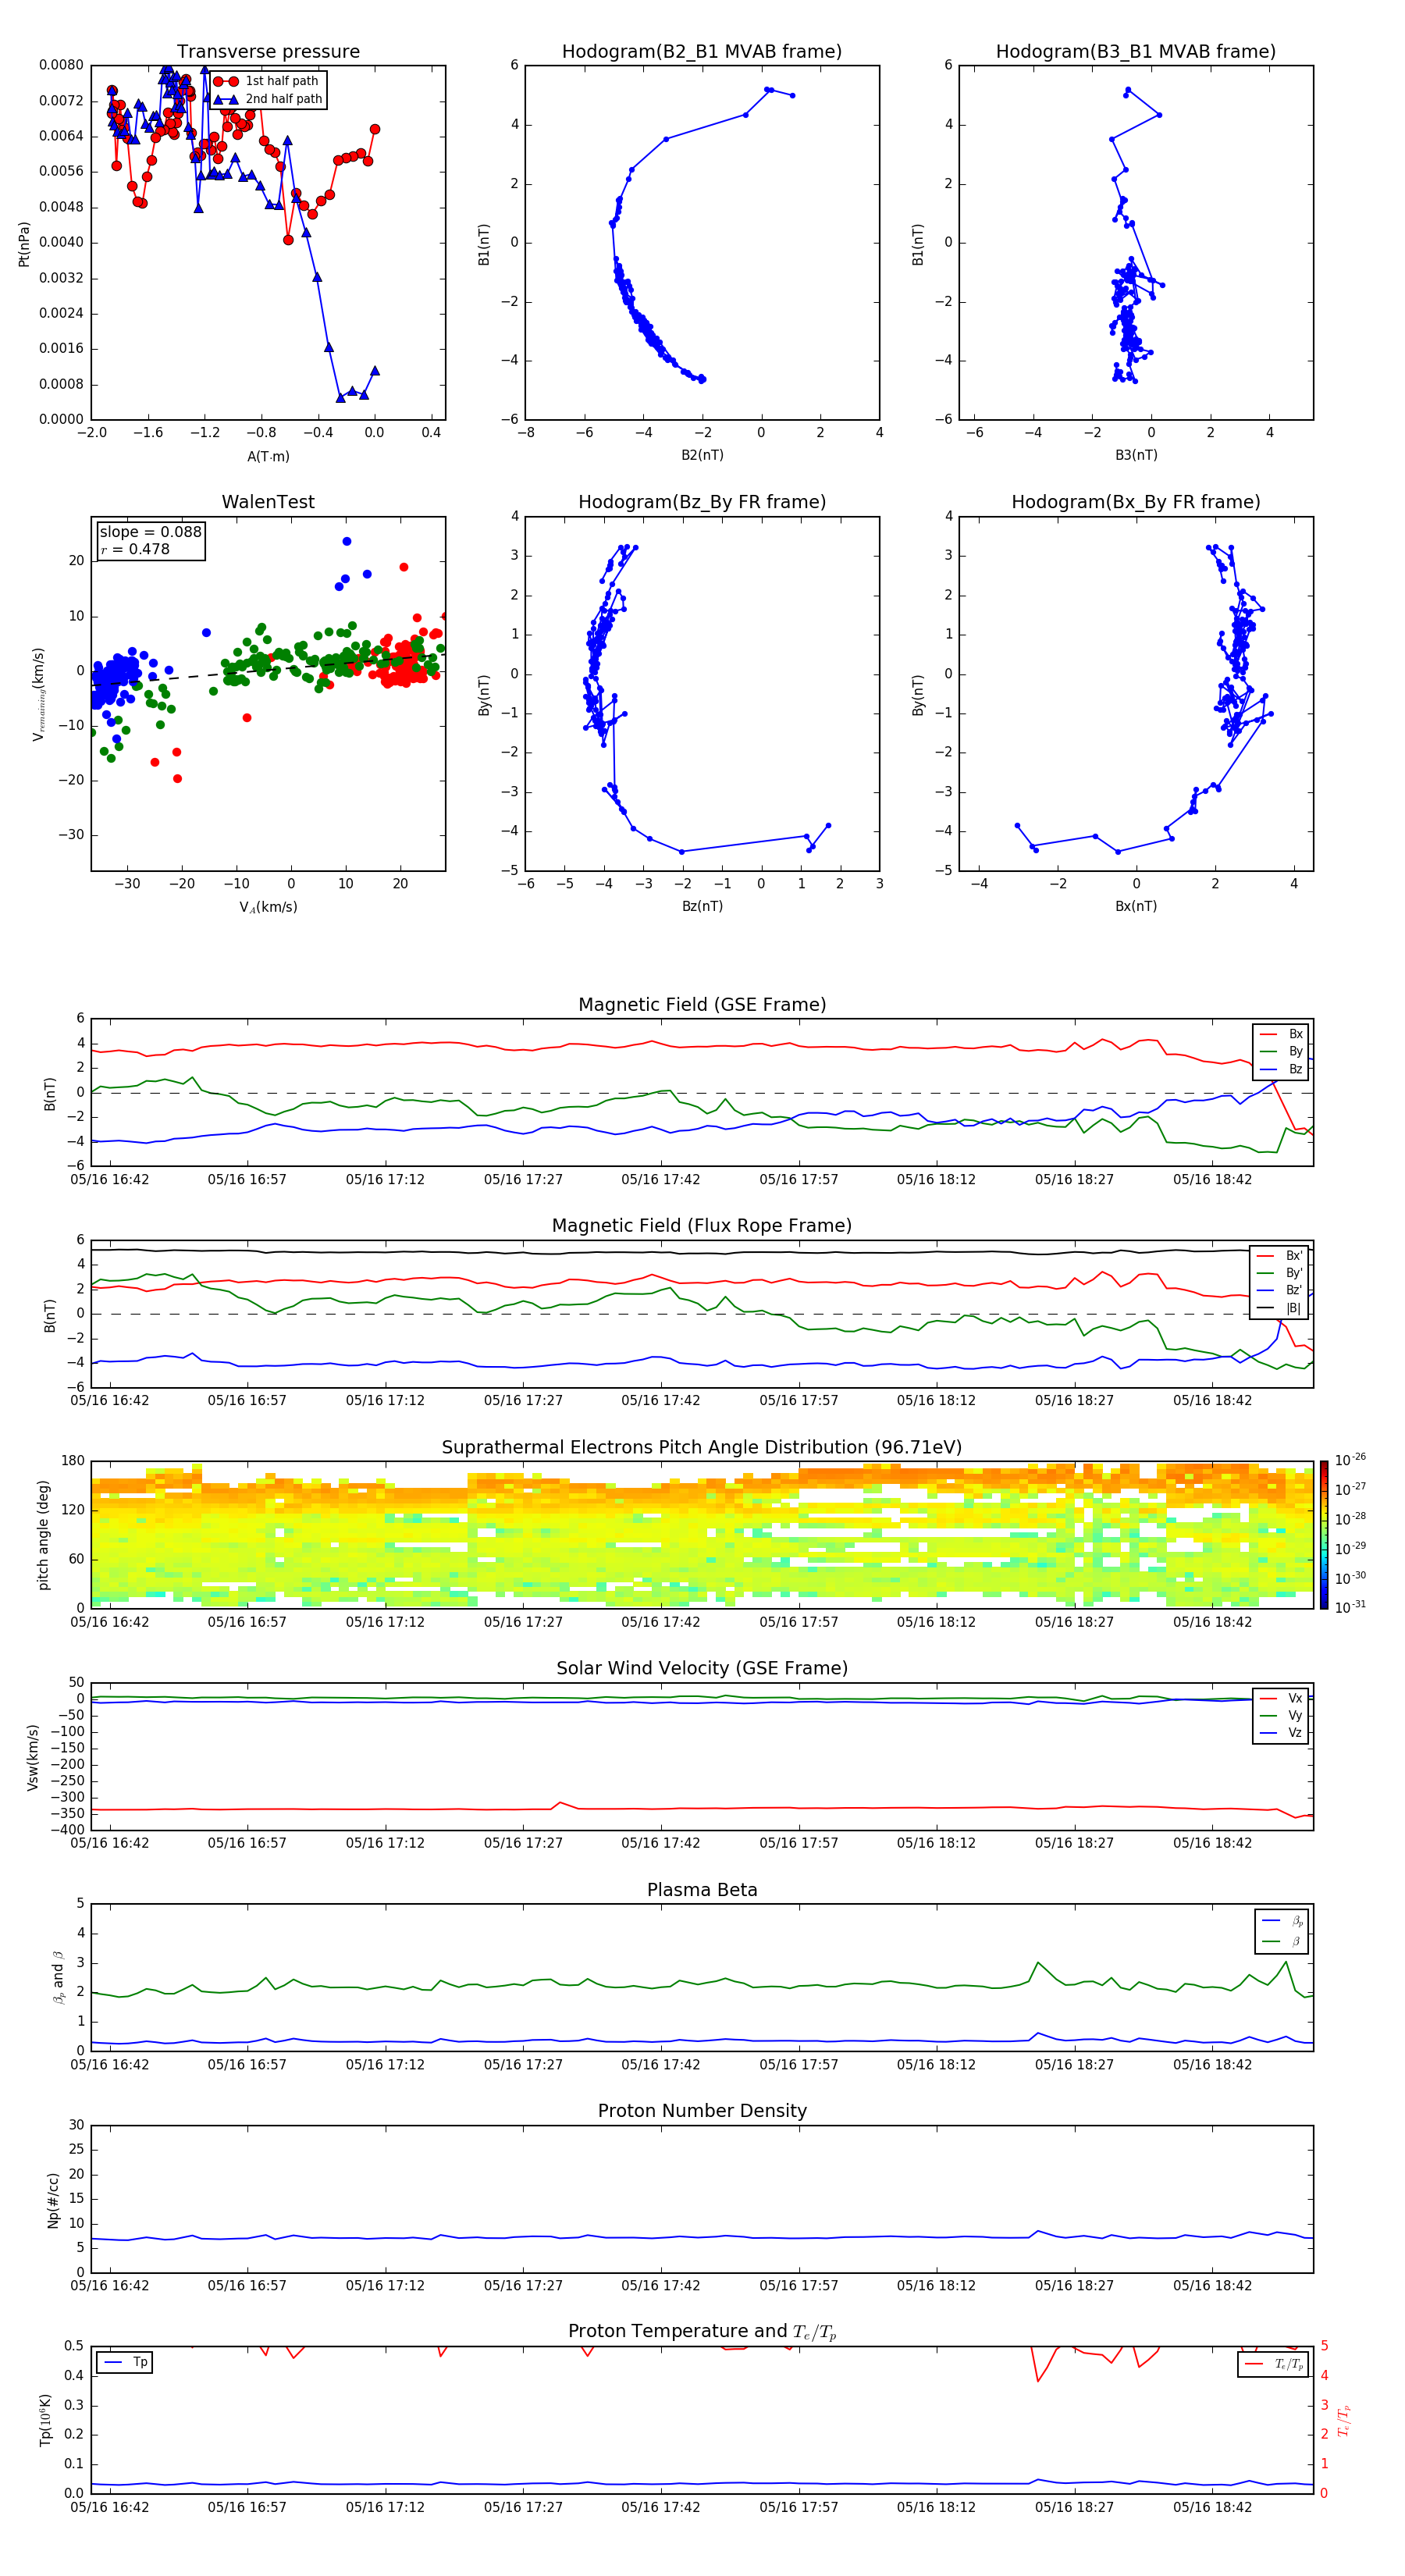Select the Bz' entry in Flux Rope legend
This screenshot has width=1405, height=2576.
pyautogui.click(x=1280, y=1290)
